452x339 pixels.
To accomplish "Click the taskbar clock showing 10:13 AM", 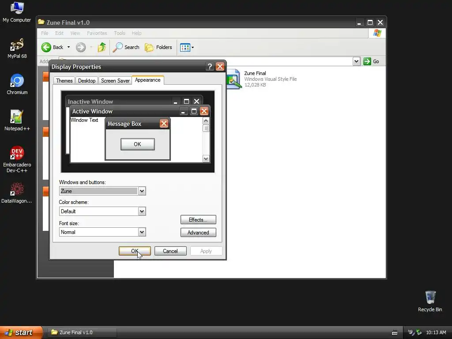I will [x=436, y=332].
